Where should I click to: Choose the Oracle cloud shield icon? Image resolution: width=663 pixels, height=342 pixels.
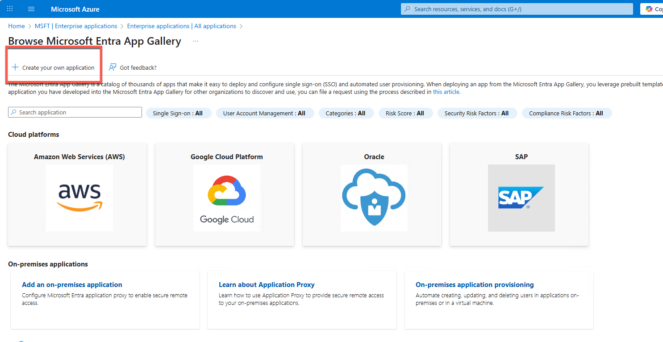[x=374, y=198]
